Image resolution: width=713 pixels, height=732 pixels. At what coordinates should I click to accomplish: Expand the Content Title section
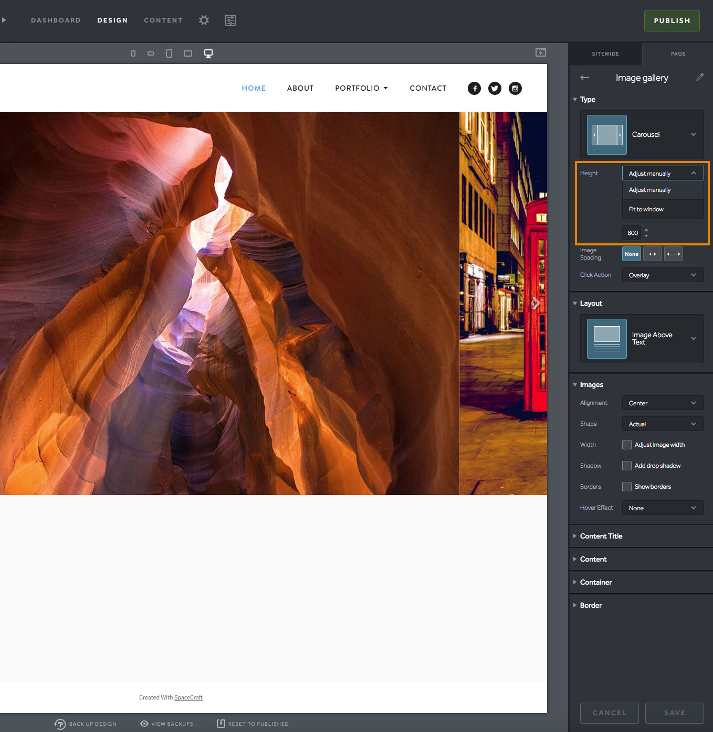click(x=601, y=536)
